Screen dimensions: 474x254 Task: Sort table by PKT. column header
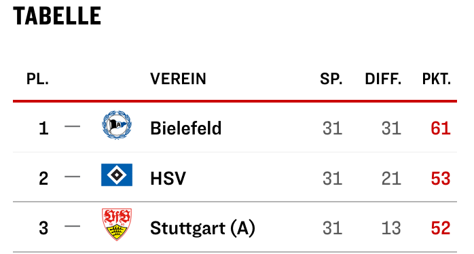point(437,79)
